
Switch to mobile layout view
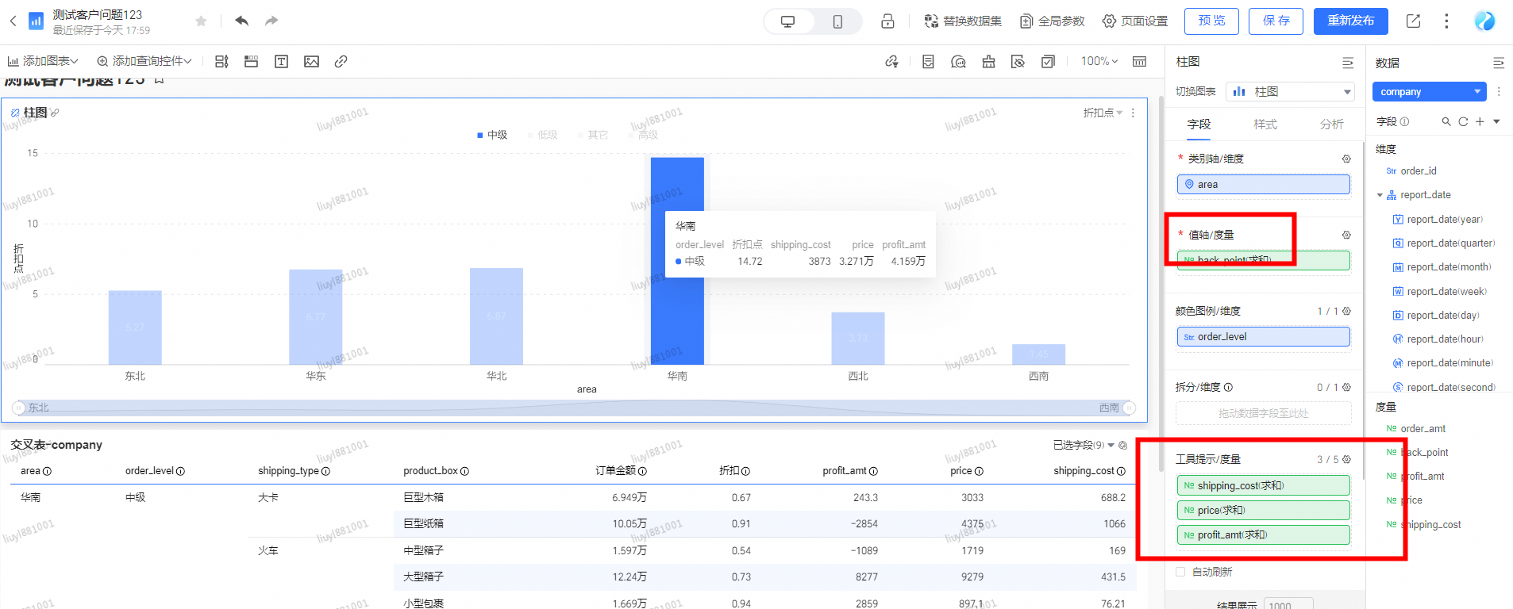[x=837, y=21]
